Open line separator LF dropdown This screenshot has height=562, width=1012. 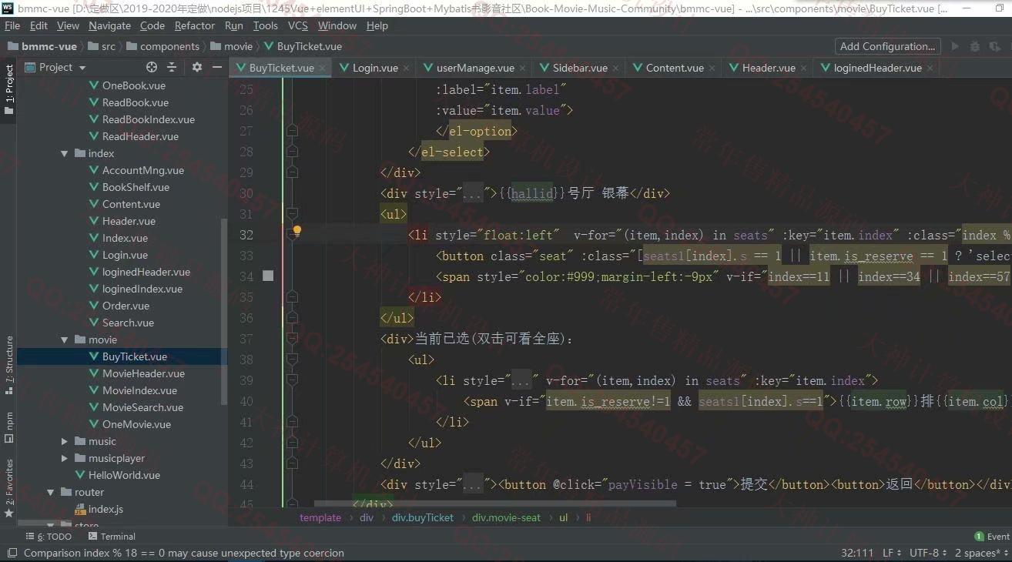(x=892, y=553)
